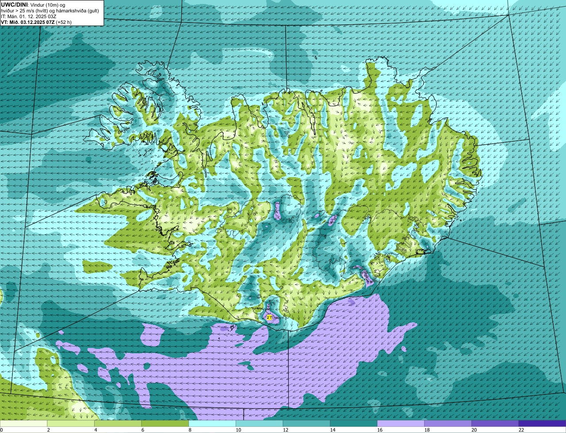Select the 2–4 m/s yellow-green legend swatch
Screen dimensions: 566x433
point(71,423)
